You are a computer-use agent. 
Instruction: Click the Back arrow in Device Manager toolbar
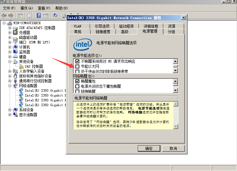pyautogui.click(x=4, y=15)
